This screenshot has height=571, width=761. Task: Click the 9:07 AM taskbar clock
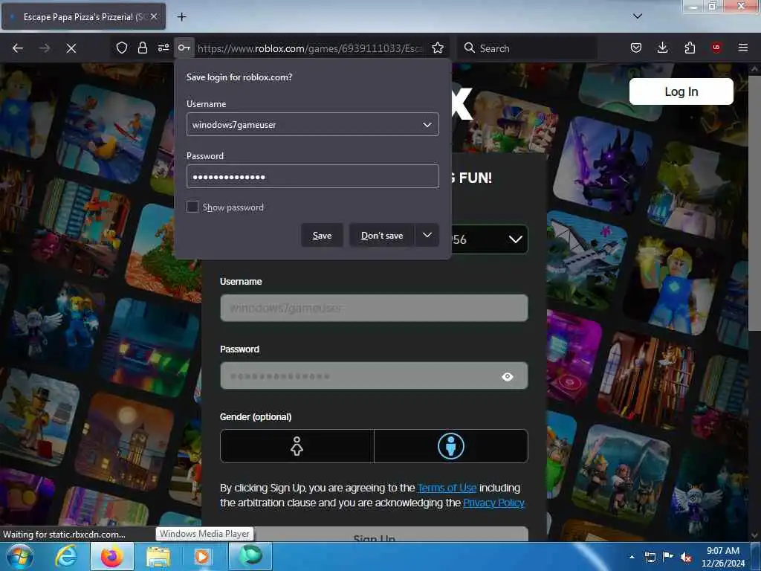(x=722, y=557)
